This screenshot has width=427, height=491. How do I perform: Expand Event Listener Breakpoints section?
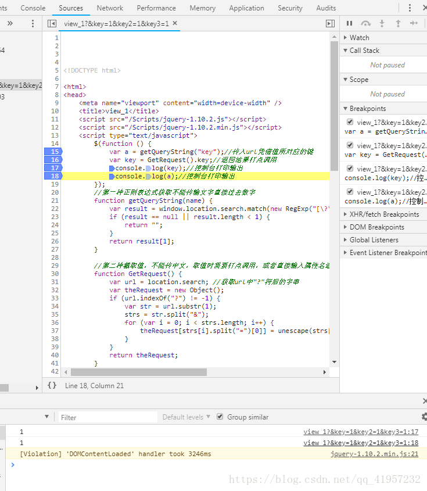point(383,253)
